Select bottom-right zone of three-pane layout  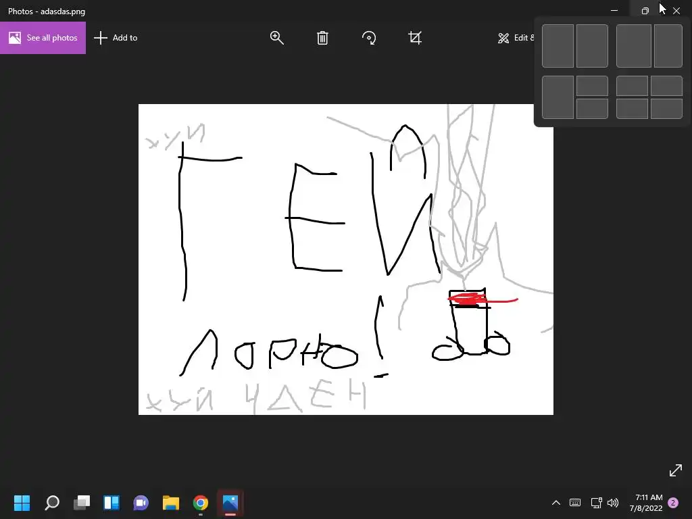[x=592, y=109]
